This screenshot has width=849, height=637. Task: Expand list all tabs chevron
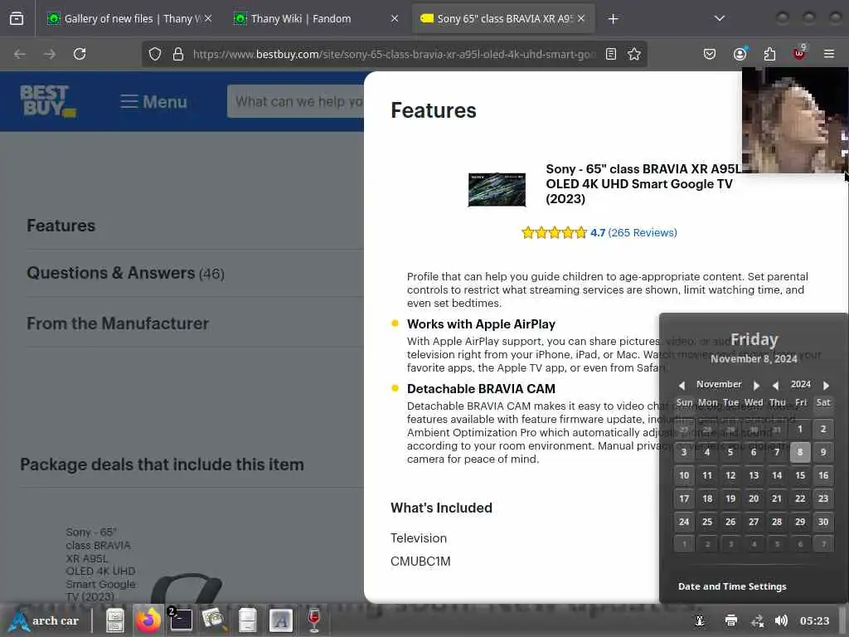[719, 19]
